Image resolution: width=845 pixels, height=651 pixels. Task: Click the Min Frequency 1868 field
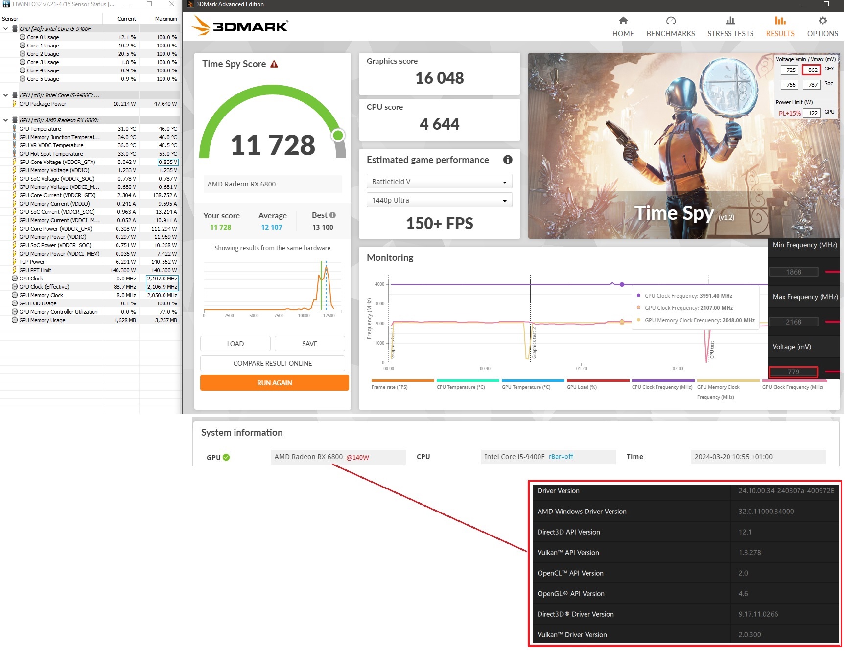[x=794, y=272]
